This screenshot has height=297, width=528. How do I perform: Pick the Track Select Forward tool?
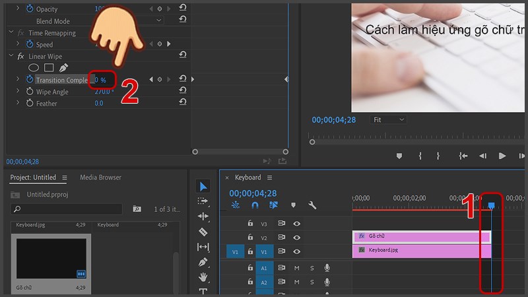(x=203, y=201)
